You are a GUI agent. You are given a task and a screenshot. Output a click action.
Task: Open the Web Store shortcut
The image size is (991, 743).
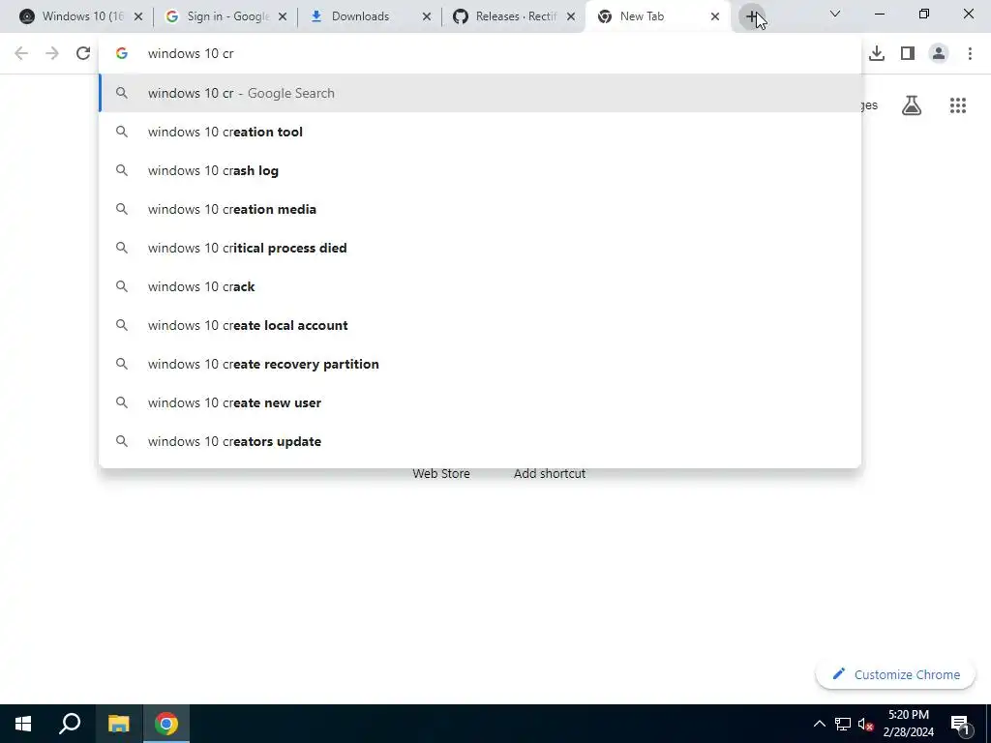click(441, 474)
